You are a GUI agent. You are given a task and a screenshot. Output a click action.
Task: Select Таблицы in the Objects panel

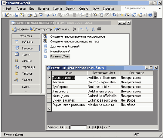pyautogui.click(x=26, y=42)
